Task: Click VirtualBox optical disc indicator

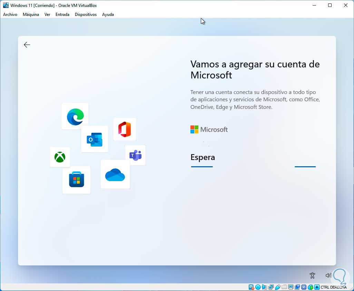Action: (x=258, y=287)
